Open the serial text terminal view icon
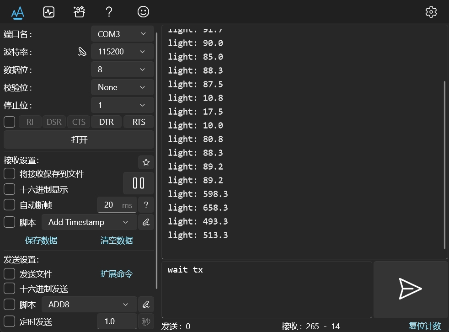This screenshot has width=449, height=332. click(18, 12)
